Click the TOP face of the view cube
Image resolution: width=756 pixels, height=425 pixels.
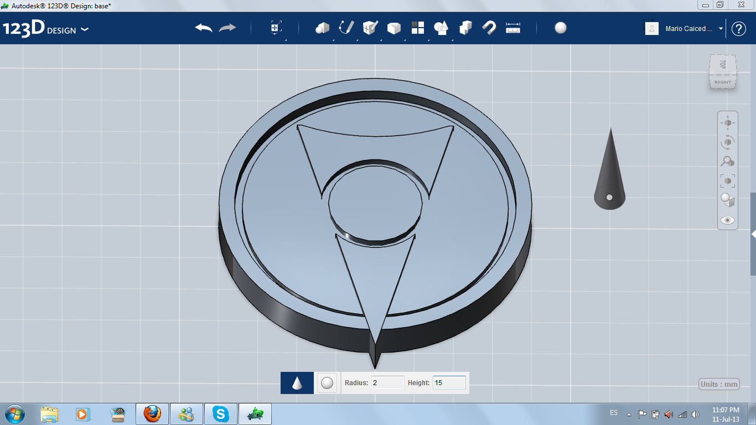pyautogui.click(x=722, y=65)
